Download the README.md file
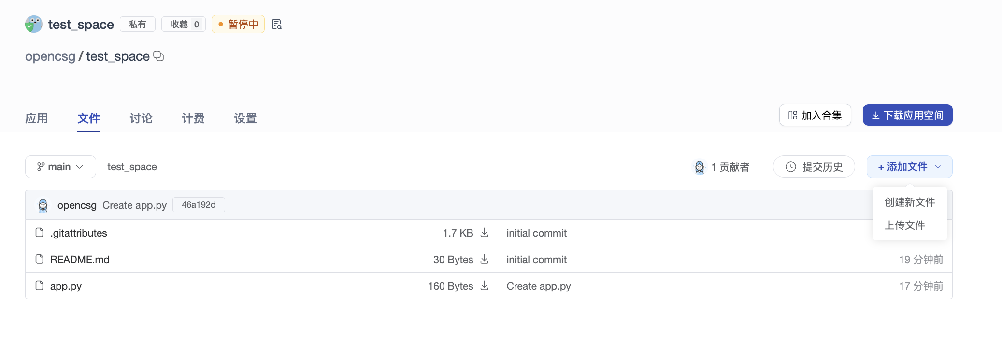1002x344 pixels. coord(484,260)
